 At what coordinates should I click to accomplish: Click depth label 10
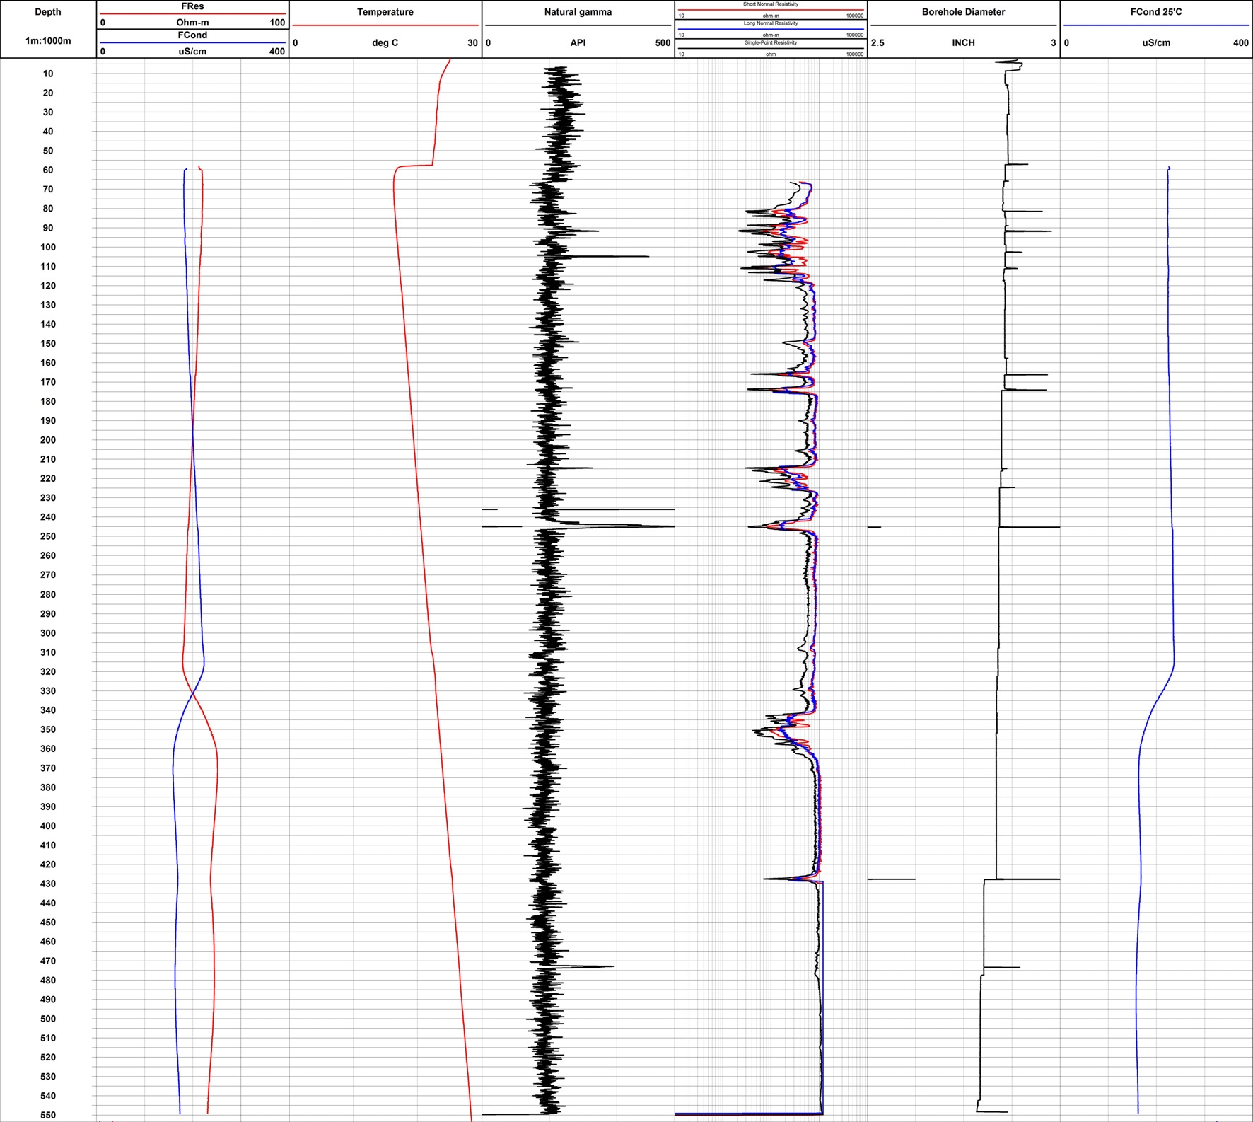click(x=48, y=74)
